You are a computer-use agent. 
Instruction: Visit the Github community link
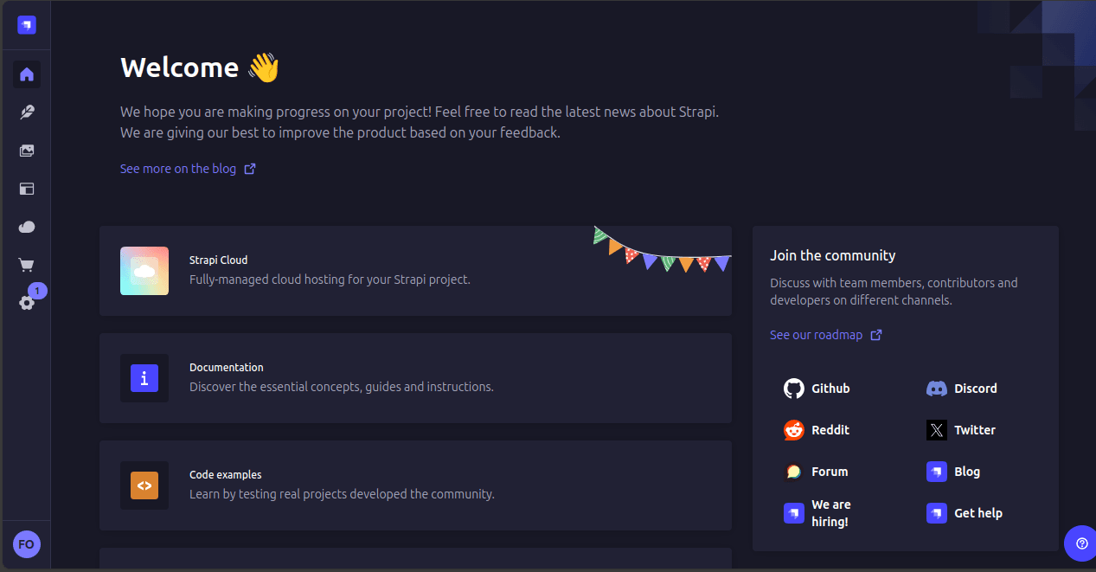(x=817, y=389)
